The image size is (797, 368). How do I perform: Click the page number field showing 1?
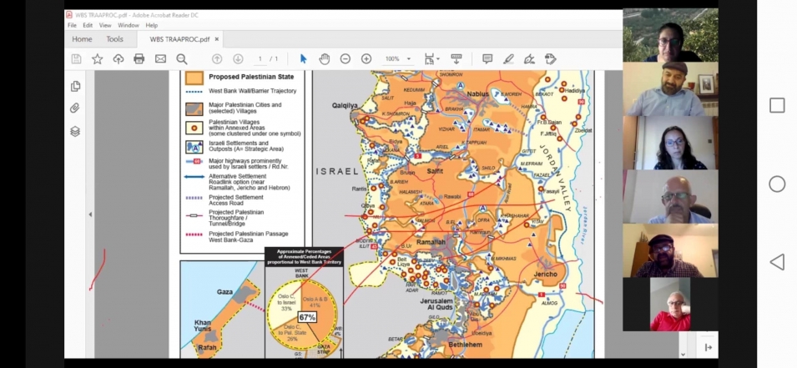[260, 59]
